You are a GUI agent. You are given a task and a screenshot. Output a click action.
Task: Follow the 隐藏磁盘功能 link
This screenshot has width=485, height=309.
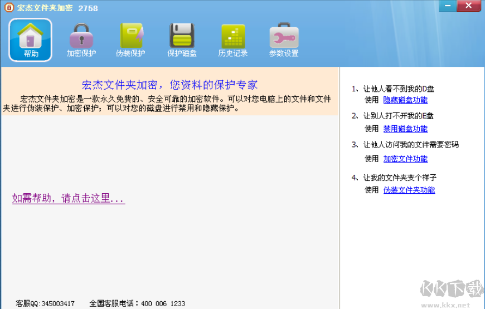click(x=405, y=100)
